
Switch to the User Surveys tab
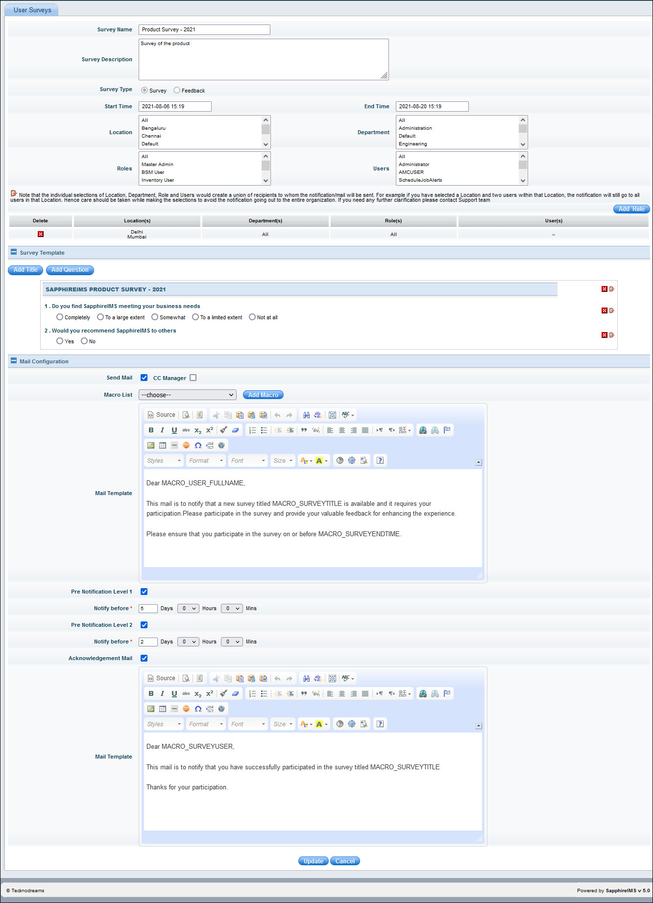[x=32, y=10]
